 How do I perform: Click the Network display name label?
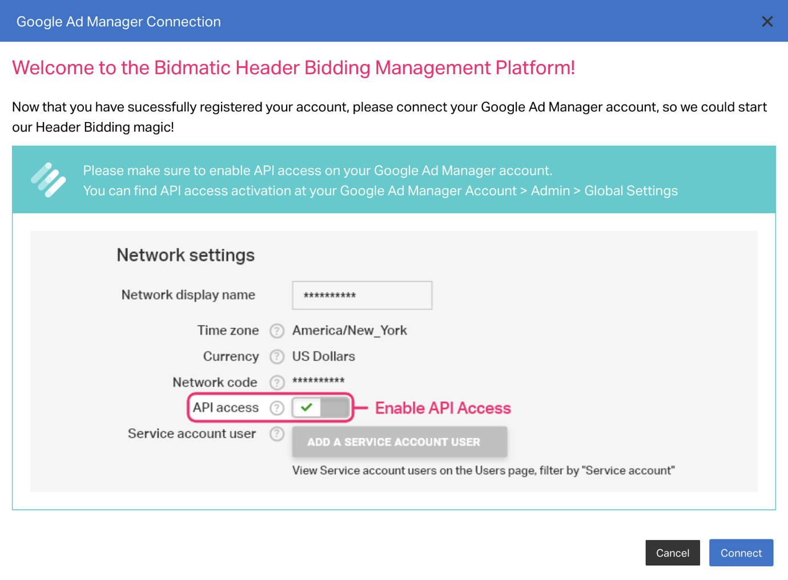pos(188,295)
